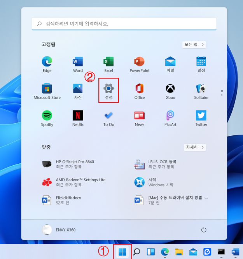243x259 pixels.
Task: Open the Twitter app
Action: [x=201, y=118]
